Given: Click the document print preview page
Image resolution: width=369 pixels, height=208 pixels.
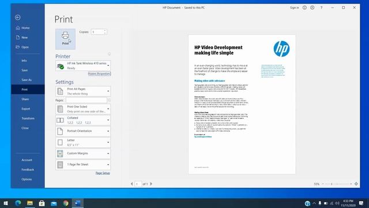Looking at the screenshot, I should click(242, 104).
